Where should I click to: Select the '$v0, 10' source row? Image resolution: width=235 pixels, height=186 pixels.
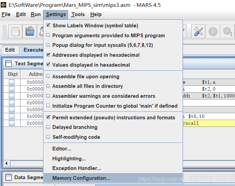pyautogui.click(x=209, y=116)
